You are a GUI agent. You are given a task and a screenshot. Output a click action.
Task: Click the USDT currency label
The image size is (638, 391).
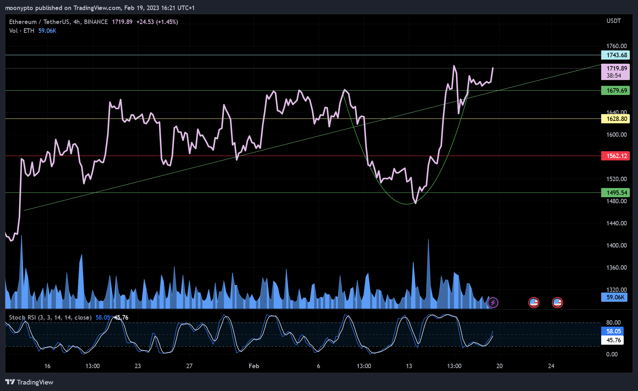pyautogui.click(x=614, y=21)
